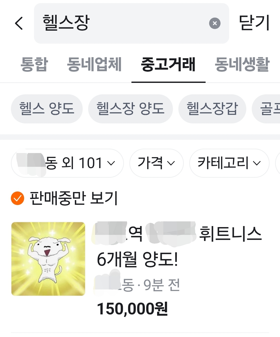The width and height of the screenshot is (280, 337).
Task: Switch to the 통합 tab
Action: [x=34, y=64]
